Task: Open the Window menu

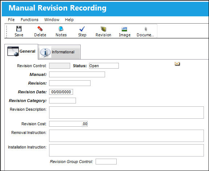Action: [52, 20]
